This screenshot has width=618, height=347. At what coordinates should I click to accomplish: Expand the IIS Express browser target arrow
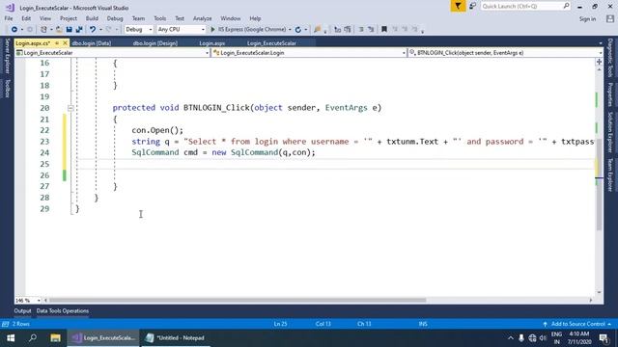click(290, 30)
